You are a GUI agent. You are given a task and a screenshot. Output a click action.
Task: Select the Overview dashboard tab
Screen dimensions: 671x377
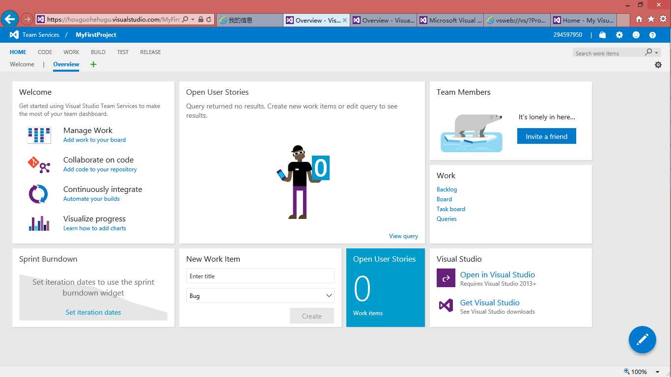[x=66, y=64]
